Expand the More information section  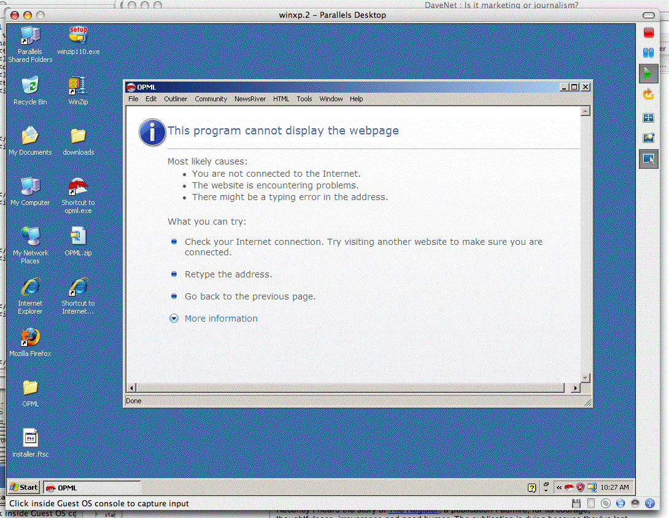pyautogui.click(x=221, y=319)
